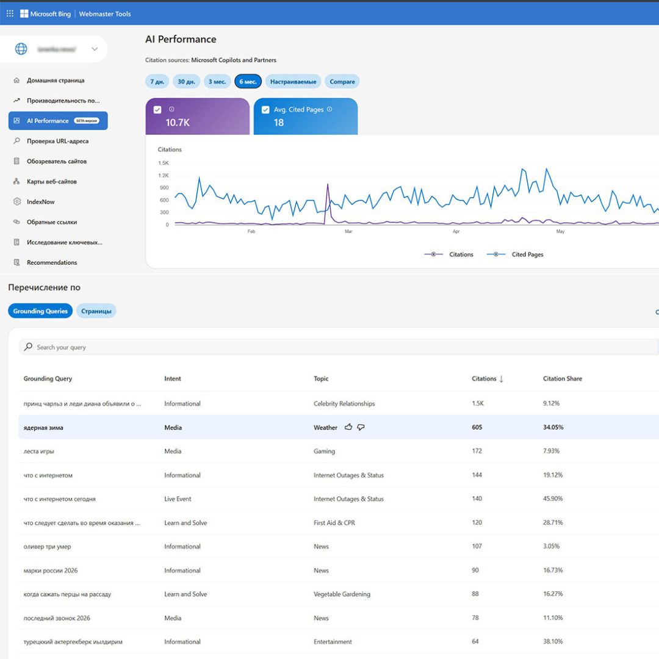Click the IndexNow gear icon

(x=17, y=201)
